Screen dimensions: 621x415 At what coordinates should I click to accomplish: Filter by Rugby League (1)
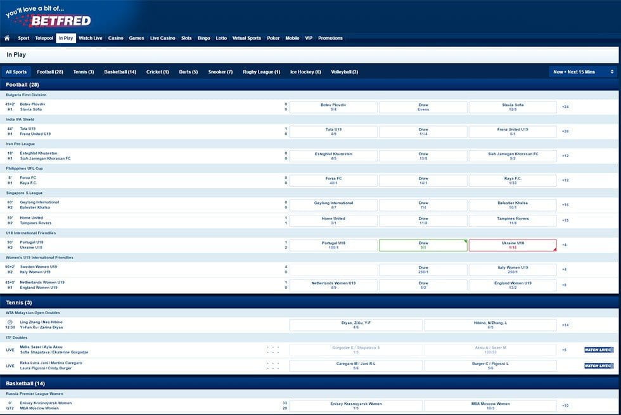[261, 72]
